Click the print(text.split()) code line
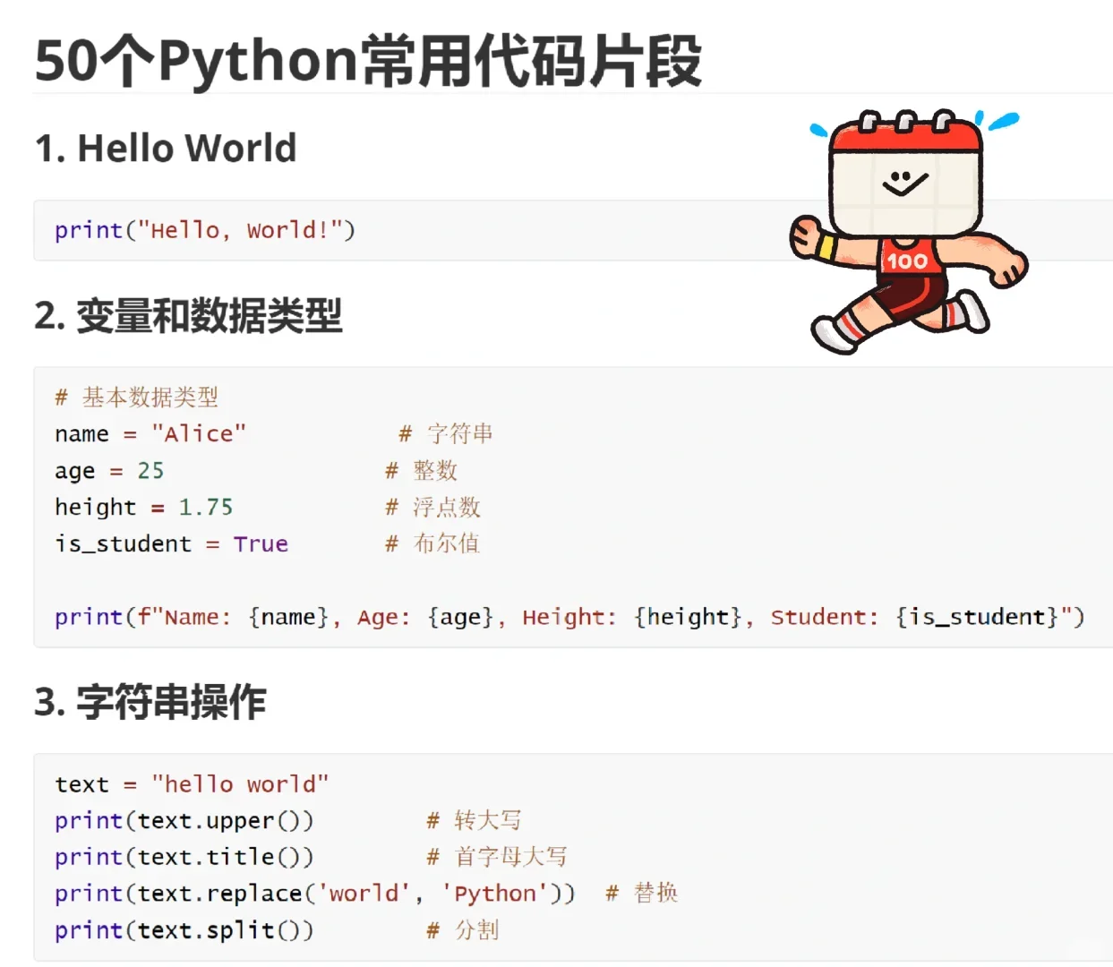The image size is (1113, 967). click(184, 930)
